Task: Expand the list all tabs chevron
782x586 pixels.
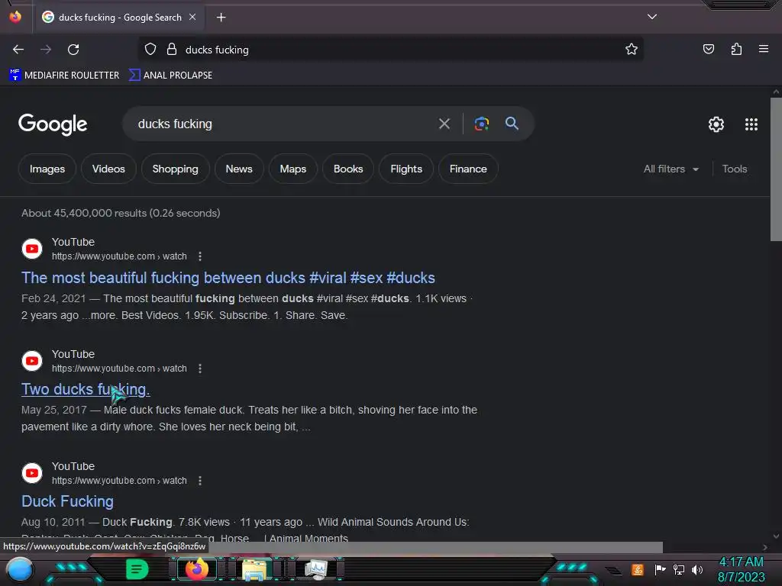Action: point(652,17)
